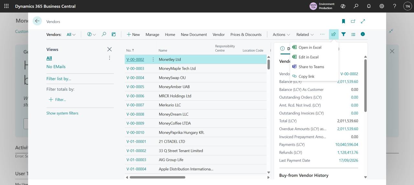Open the app launcher waffle menu

click(6, 6)
